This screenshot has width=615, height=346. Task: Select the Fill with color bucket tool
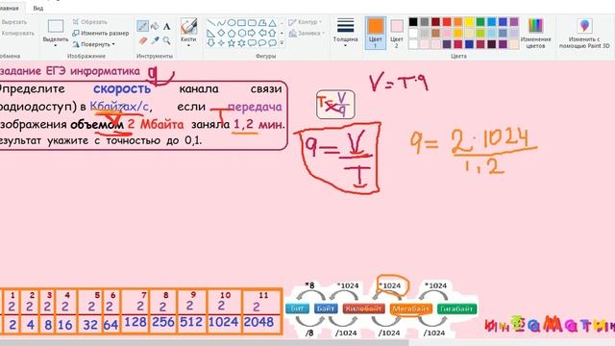pos(155,26)
